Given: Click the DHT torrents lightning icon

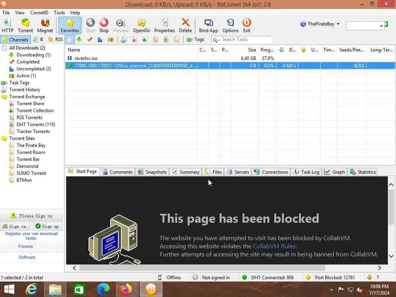Looking at the screenshot, I should point(166,40).
